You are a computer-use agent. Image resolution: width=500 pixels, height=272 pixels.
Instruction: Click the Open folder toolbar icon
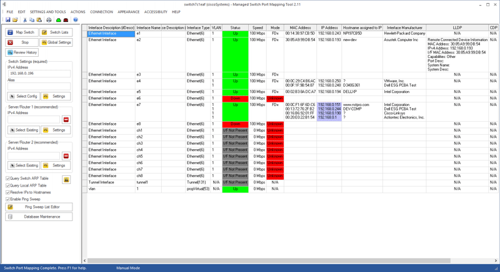click(x=15, y=20)
